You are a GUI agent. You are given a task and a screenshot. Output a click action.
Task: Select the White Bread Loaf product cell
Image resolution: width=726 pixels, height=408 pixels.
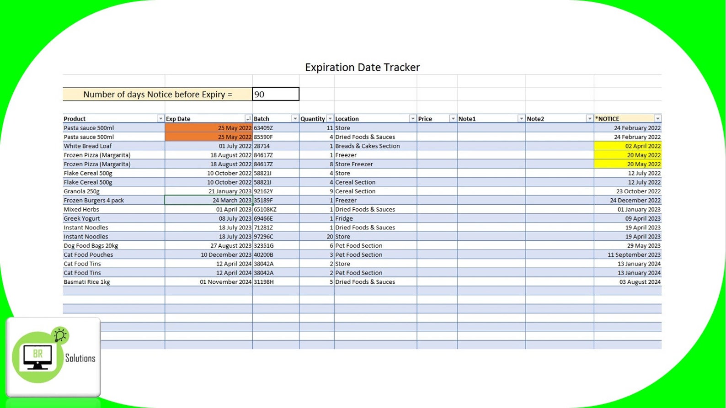pos(114,146)
